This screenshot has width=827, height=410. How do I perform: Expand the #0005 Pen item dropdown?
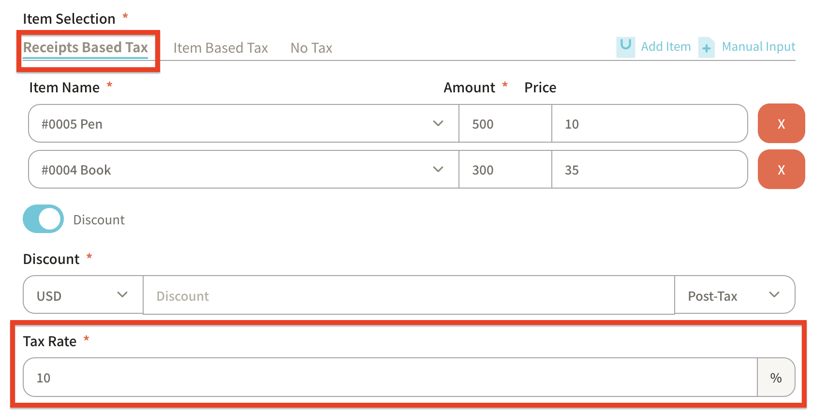(438, 124)
